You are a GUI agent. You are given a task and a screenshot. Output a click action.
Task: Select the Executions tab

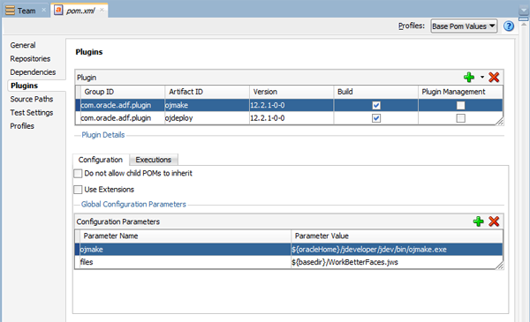pyautogui.click(x=154, y=160)
